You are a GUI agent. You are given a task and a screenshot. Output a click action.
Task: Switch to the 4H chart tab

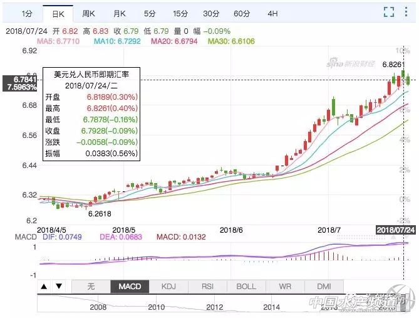click(272, 13)
